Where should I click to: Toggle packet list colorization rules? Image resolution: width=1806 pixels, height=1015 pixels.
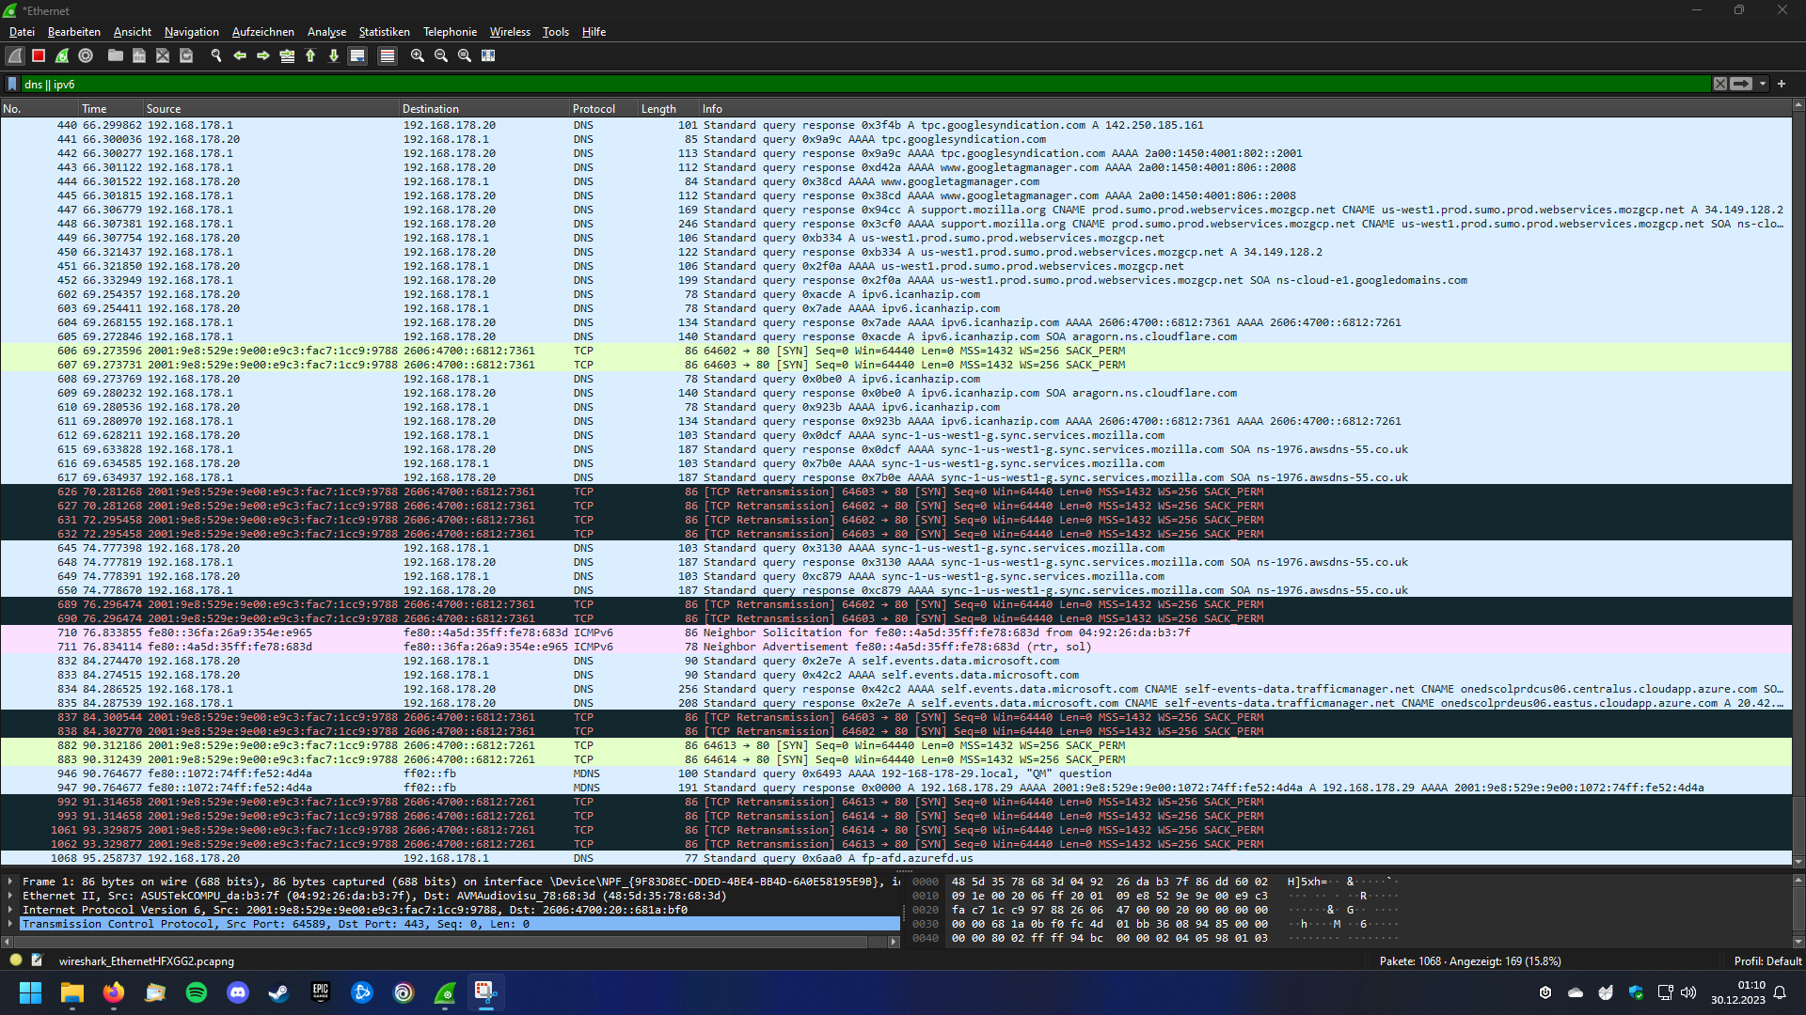point(387,56)
